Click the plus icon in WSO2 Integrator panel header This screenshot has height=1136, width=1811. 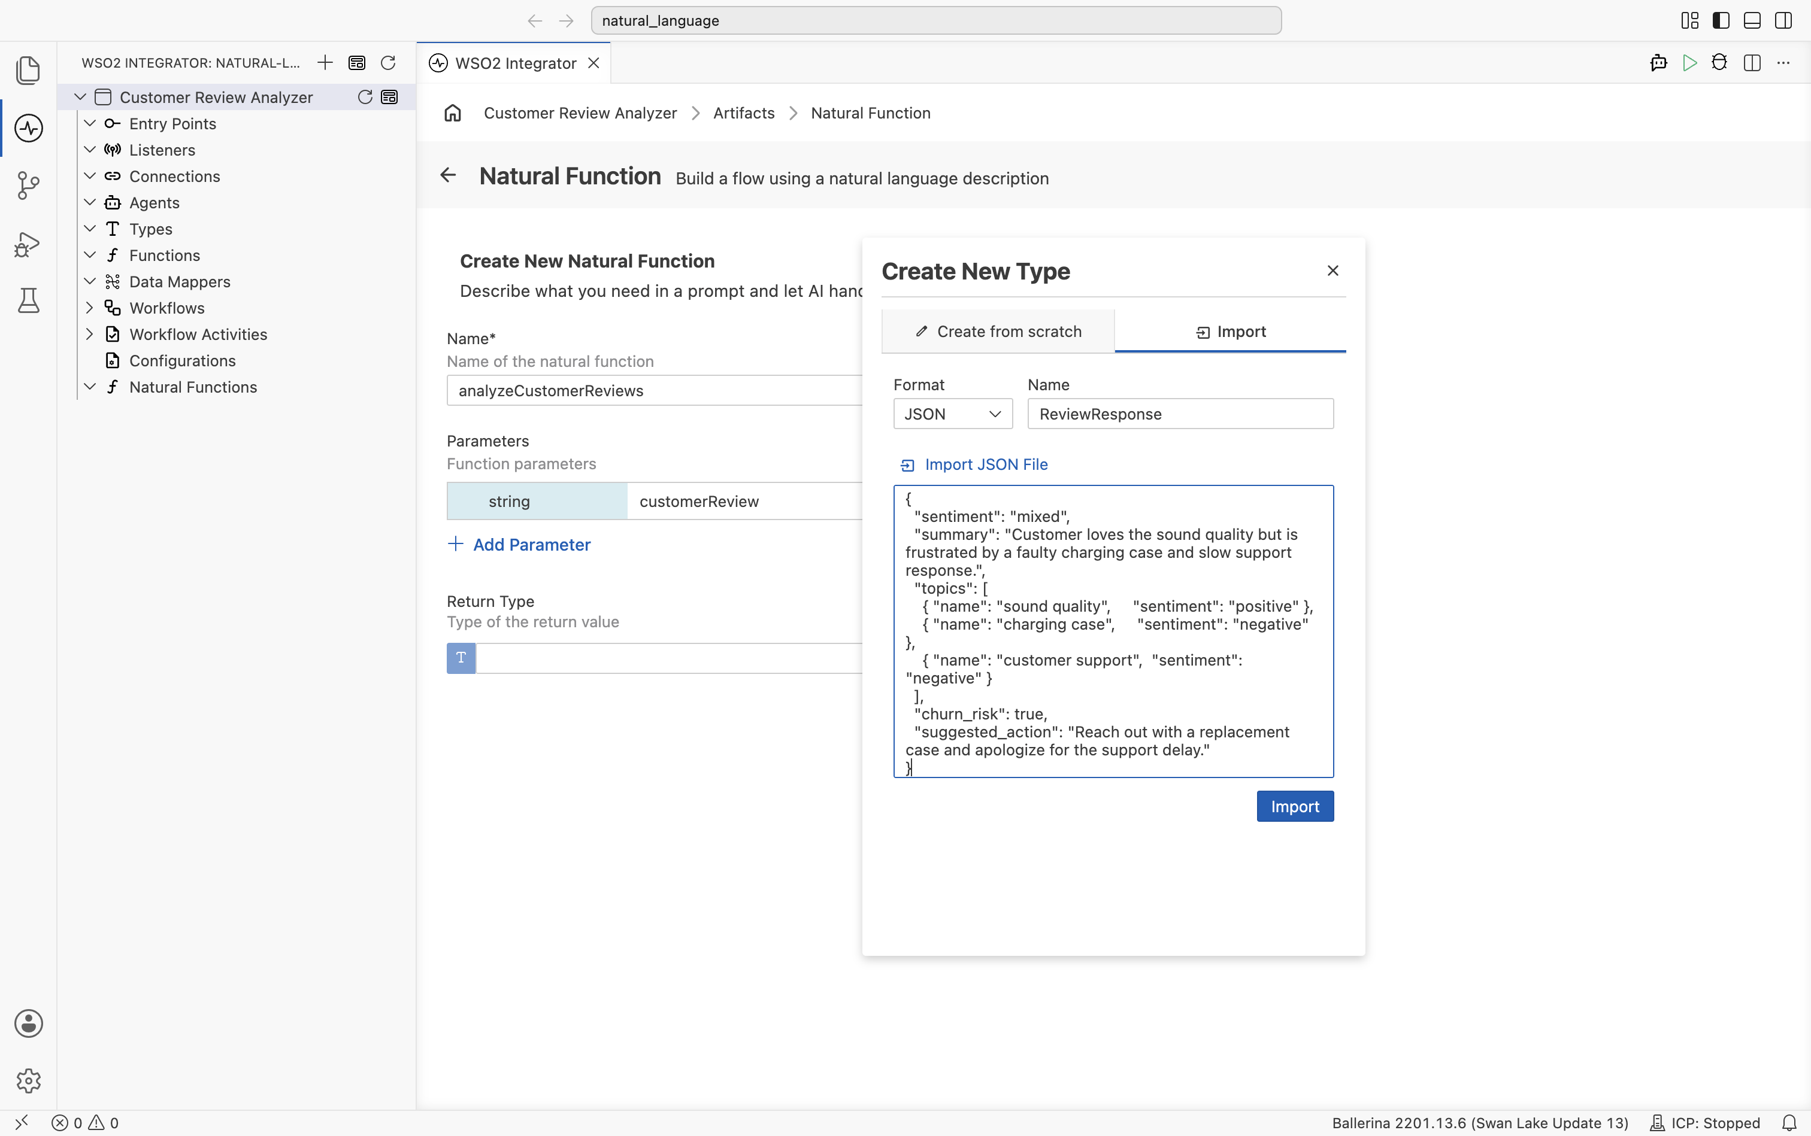click(x=325, y=62)
